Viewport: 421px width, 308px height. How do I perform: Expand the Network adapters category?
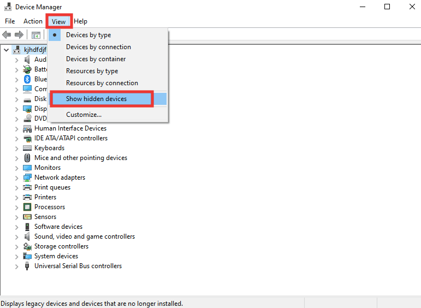point(16,178)
